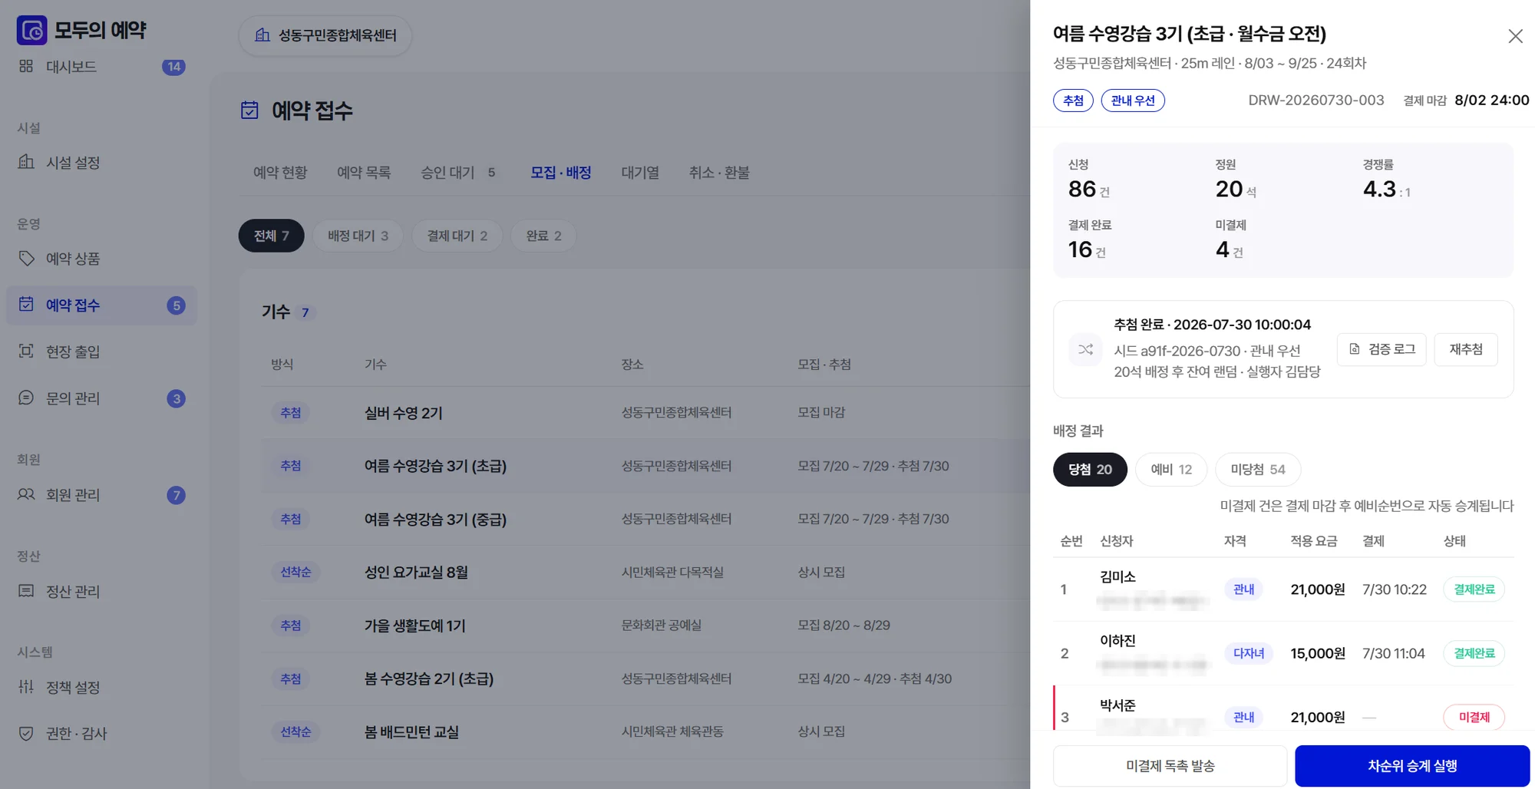The height and width of the screenshot is (789, 1535).
Task: Close the 여름 수영강습 3기 detail panel
Action: [1515, 36]
